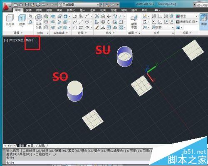208x166 pixels.
Task: Expand the 实体编辑 panel
Action: point(60,33)
